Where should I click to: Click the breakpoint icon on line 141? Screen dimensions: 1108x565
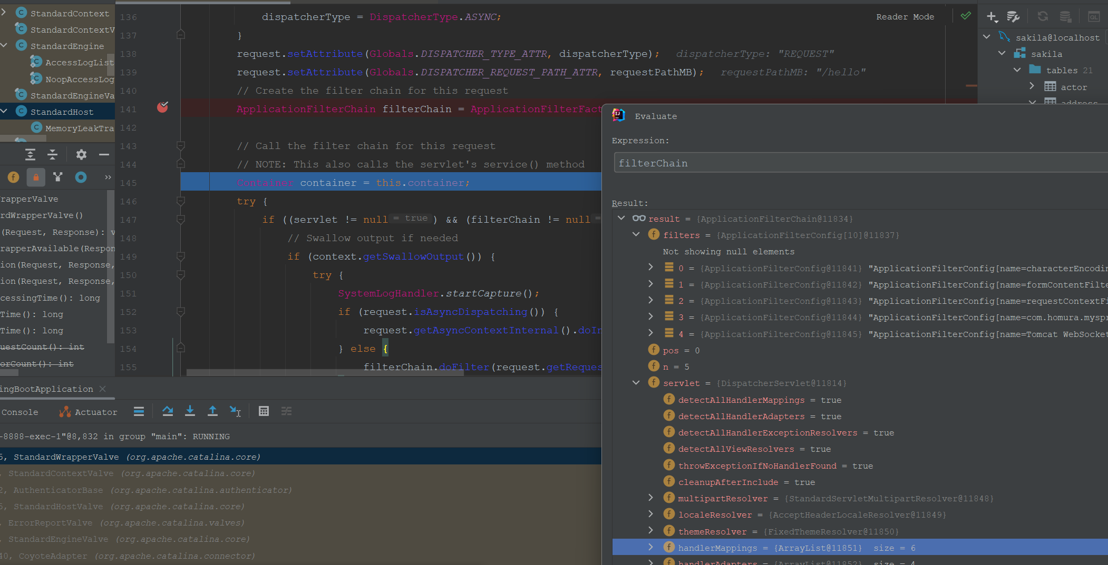pos(162,107)
